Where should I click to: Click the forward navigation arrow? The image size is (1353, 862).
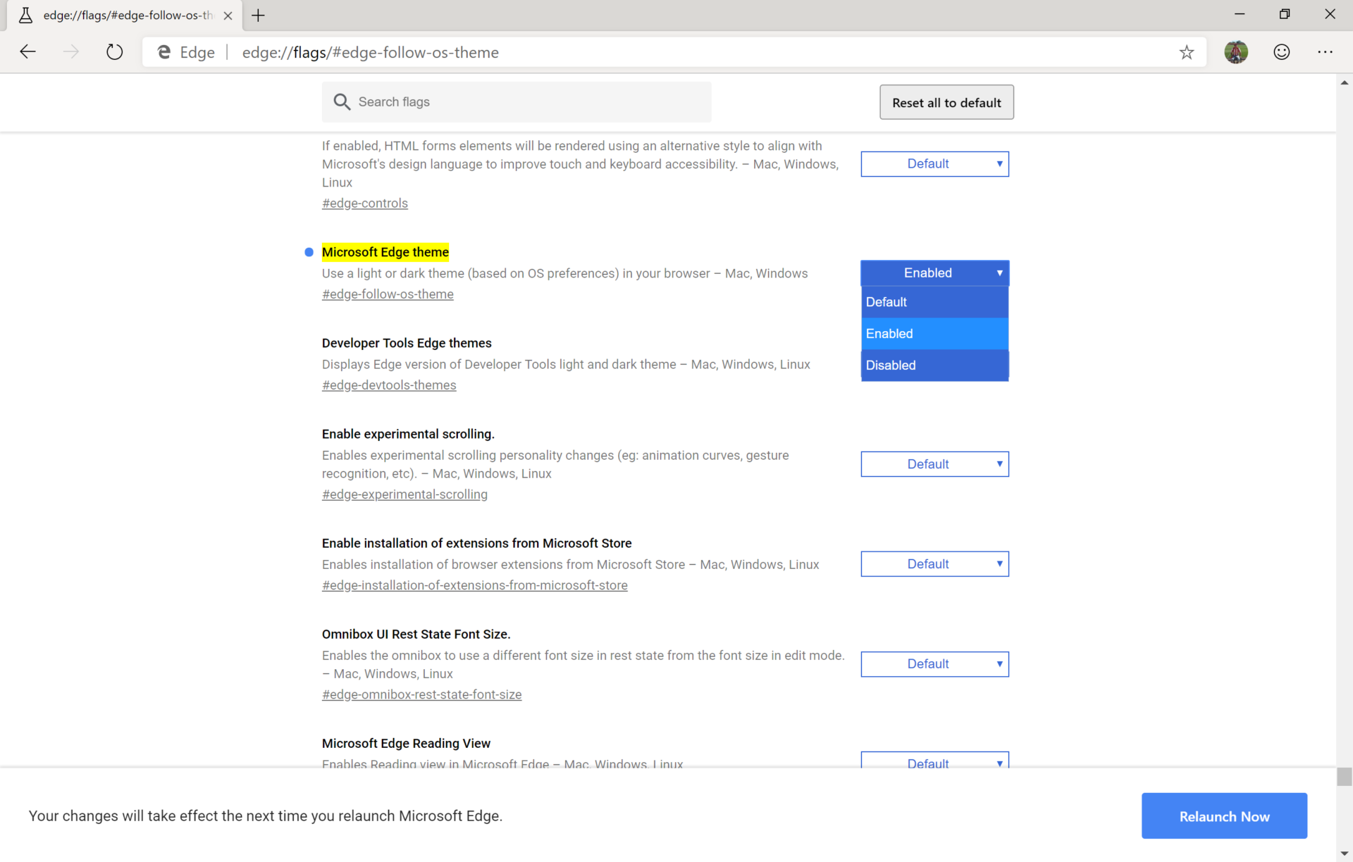[x=70, y=52]
